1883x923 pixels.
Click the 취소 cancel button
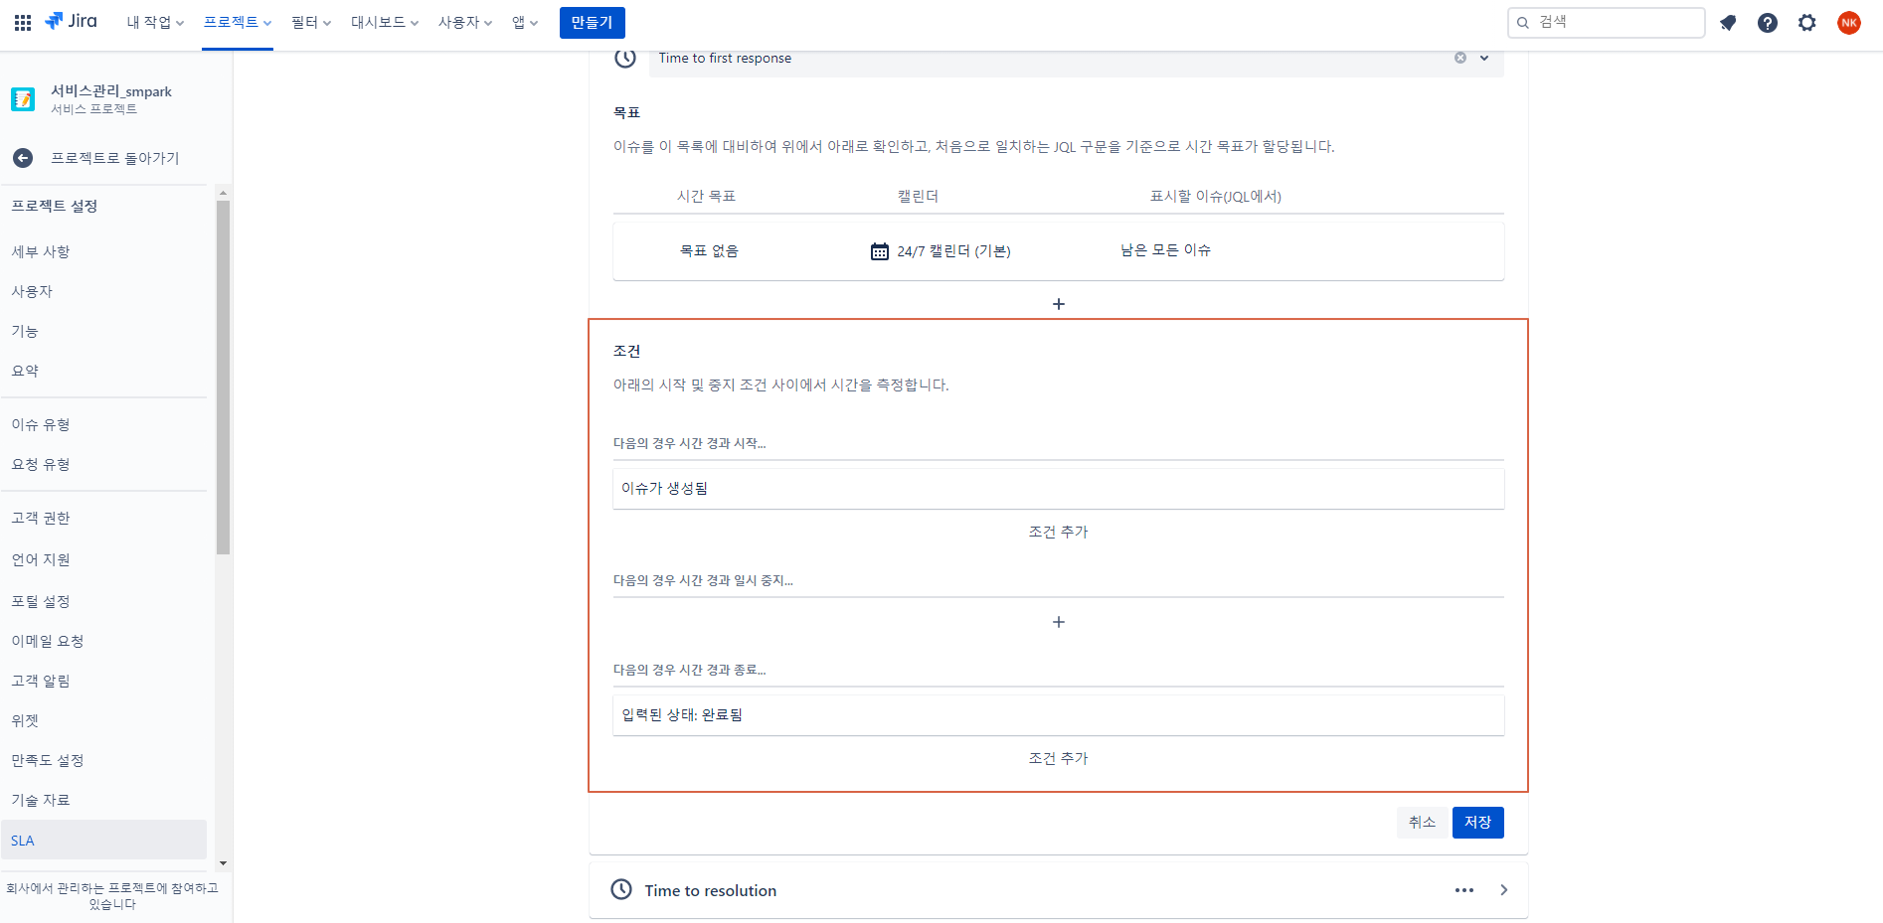pos(1422,823)
